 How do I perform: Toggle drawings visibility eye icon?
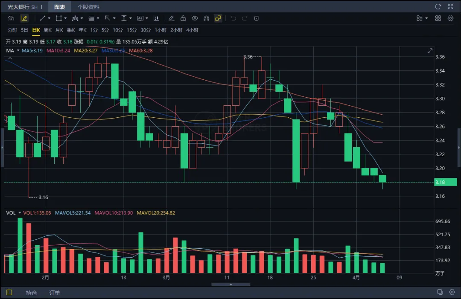pos(195,18)
